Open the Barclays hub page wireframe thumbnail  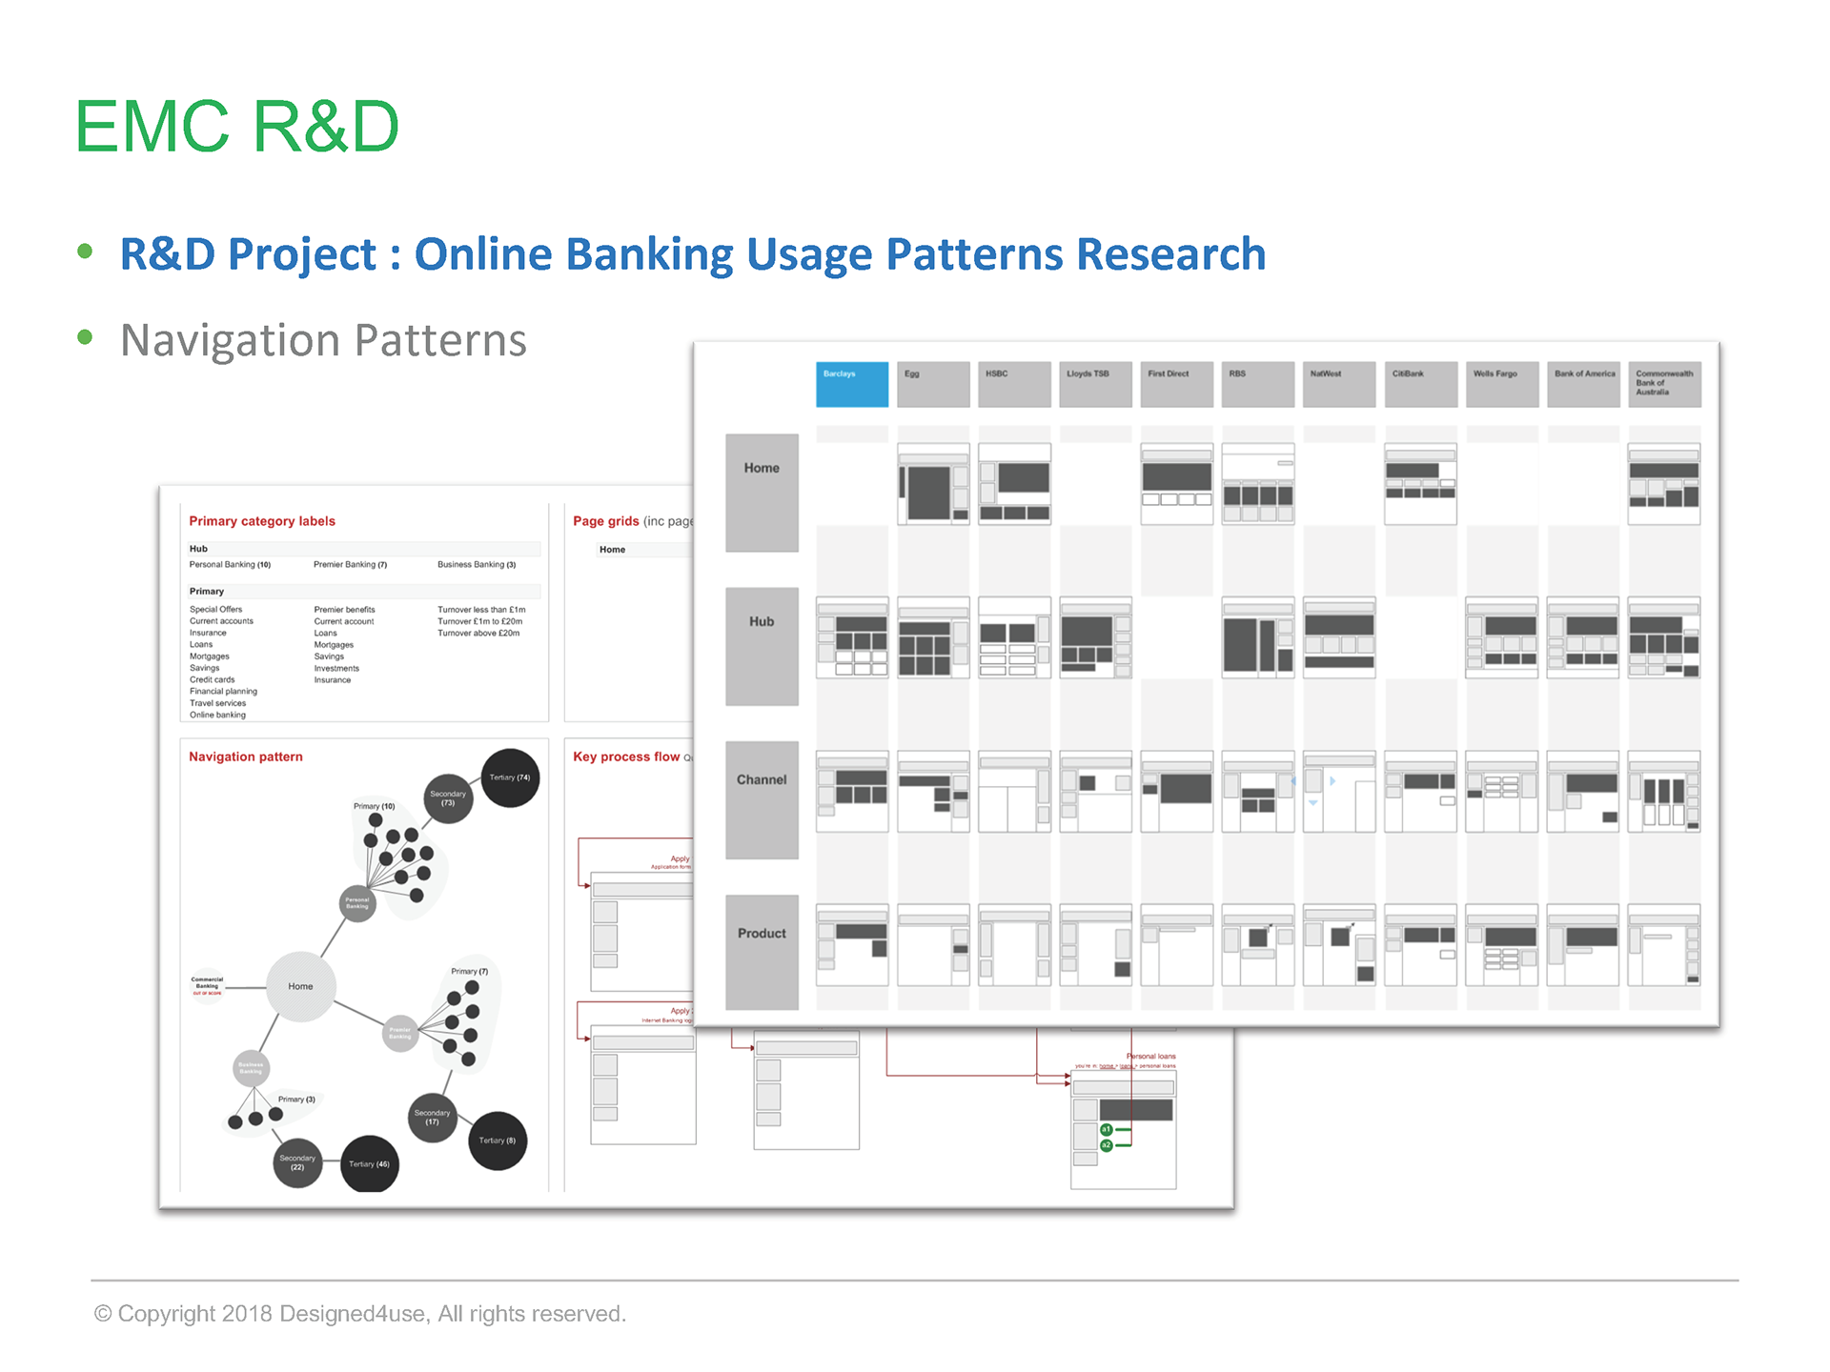click(x=852, y=637)
